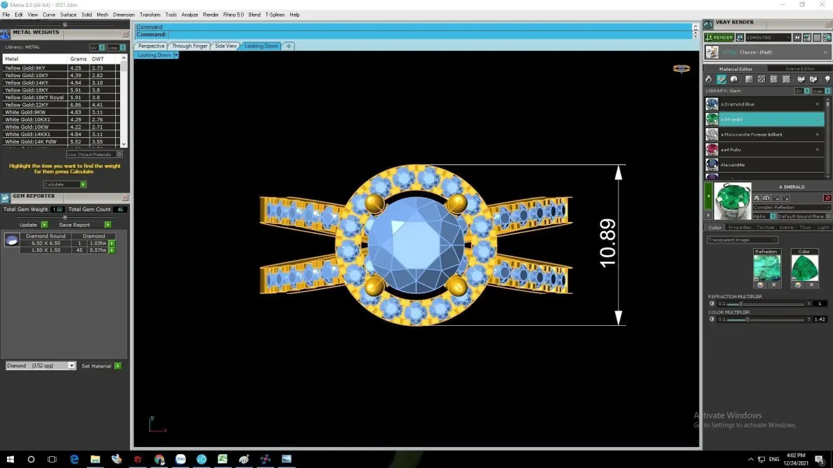Open the Texture material tab

(x=766, y=227)
